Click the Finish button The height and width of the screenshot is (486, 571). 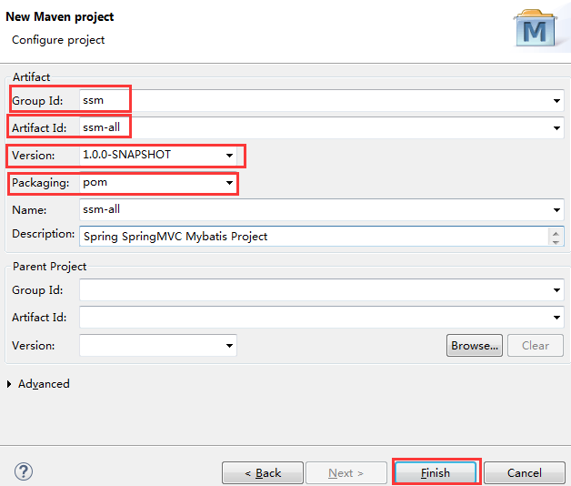(436, 473)
